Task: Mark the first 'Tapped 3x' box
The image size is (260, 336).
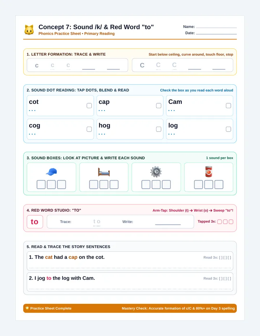Action: (x=220, y=222)
